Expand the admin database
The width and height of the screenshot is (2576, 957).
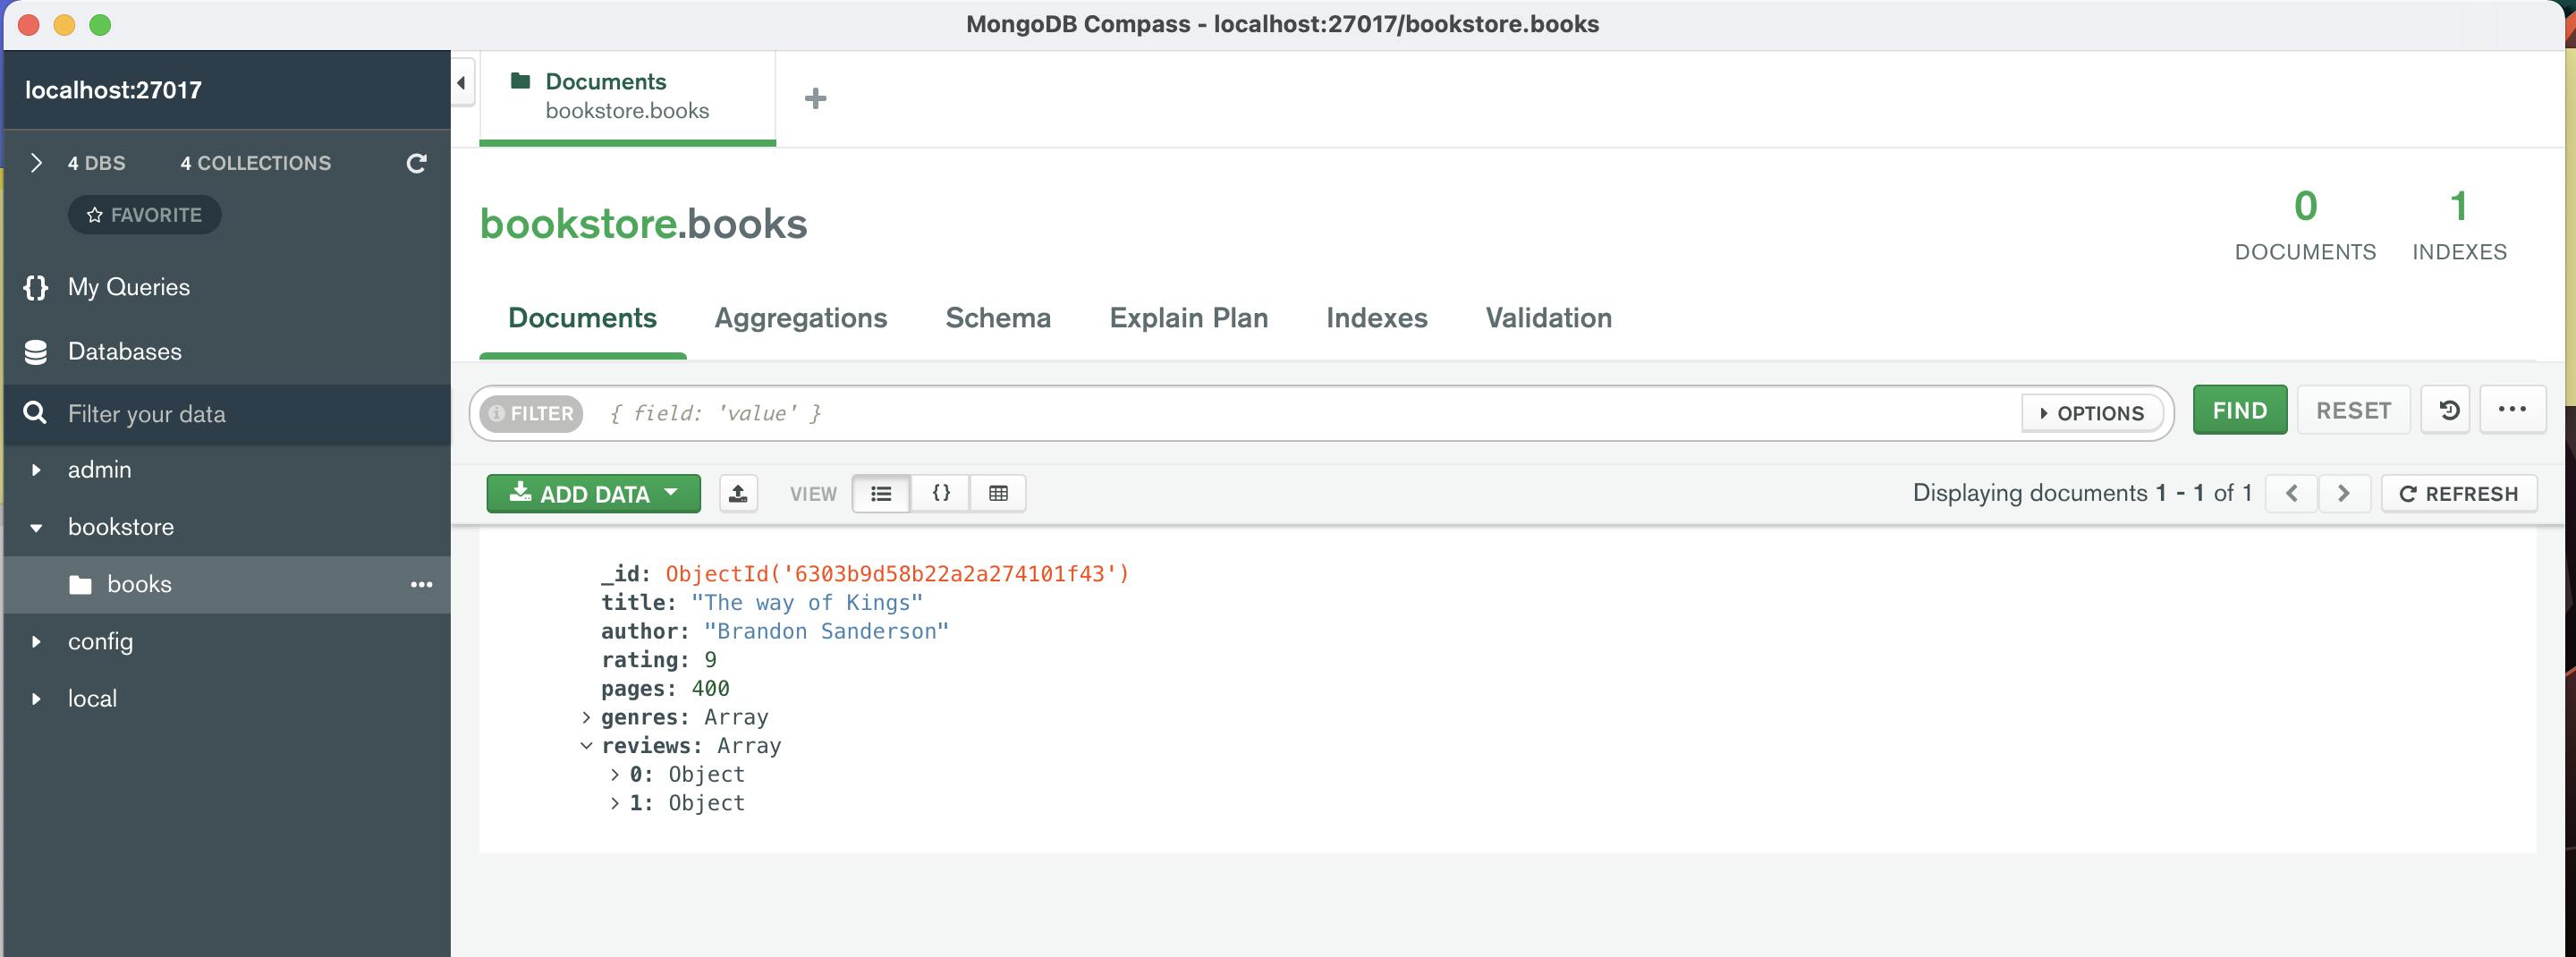(x=36, y=470)
